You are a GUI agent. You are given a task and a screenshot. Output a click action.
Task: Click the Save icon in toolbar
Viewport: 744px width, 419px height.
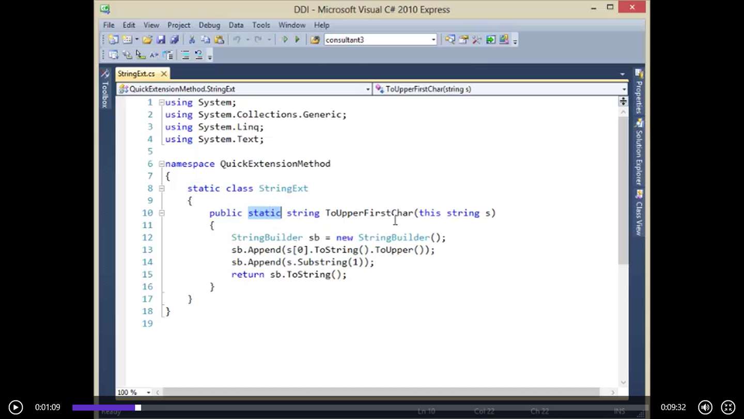coord(161,40)
